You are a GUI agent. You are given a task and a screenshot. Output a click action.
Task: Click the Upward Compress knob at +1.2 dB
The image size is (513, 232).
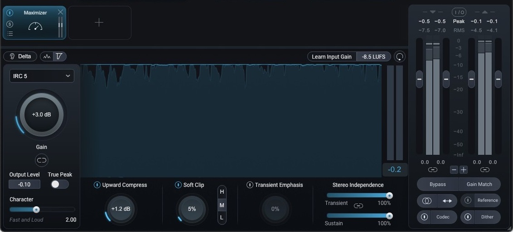pos(121,209)
